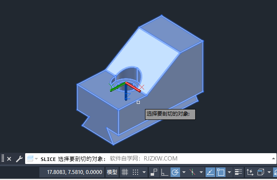
Task: Toggle dynamic UCS icon
Action: tap(250, 172)
